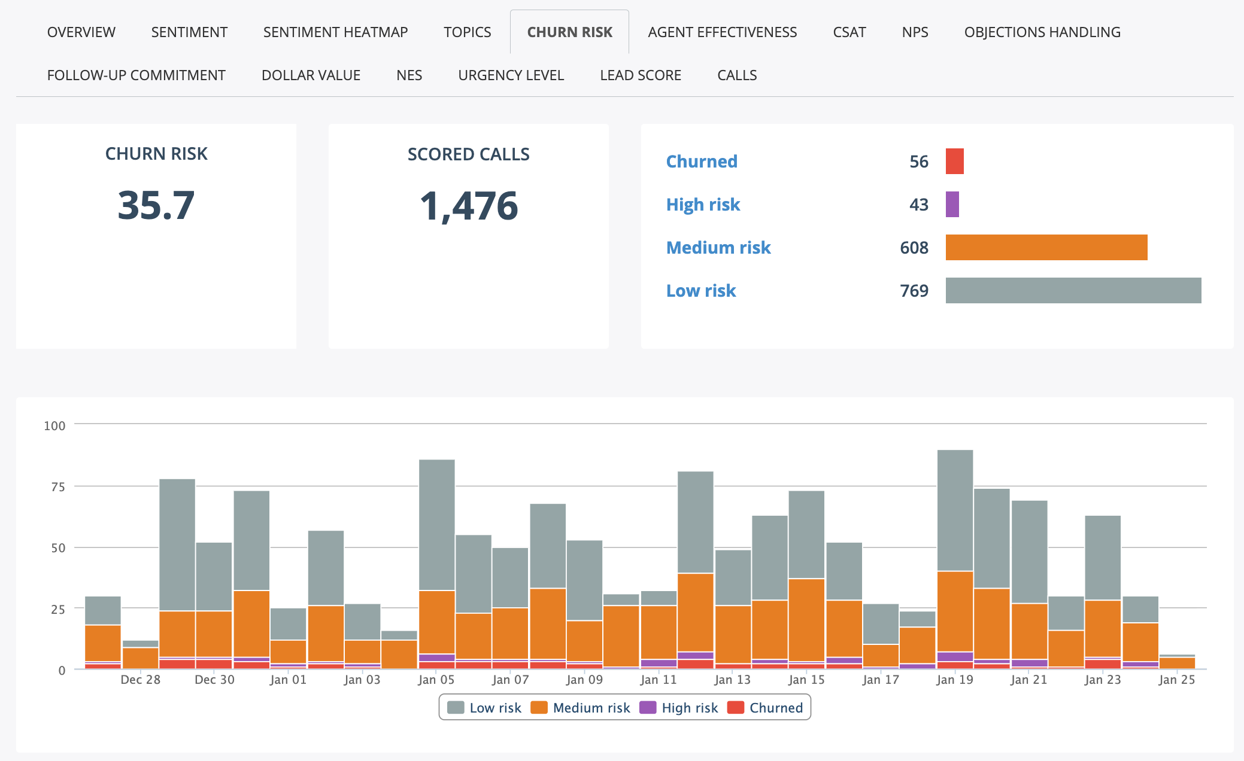
Task: Switch to the CSAT tab
Action: (849, 32)
